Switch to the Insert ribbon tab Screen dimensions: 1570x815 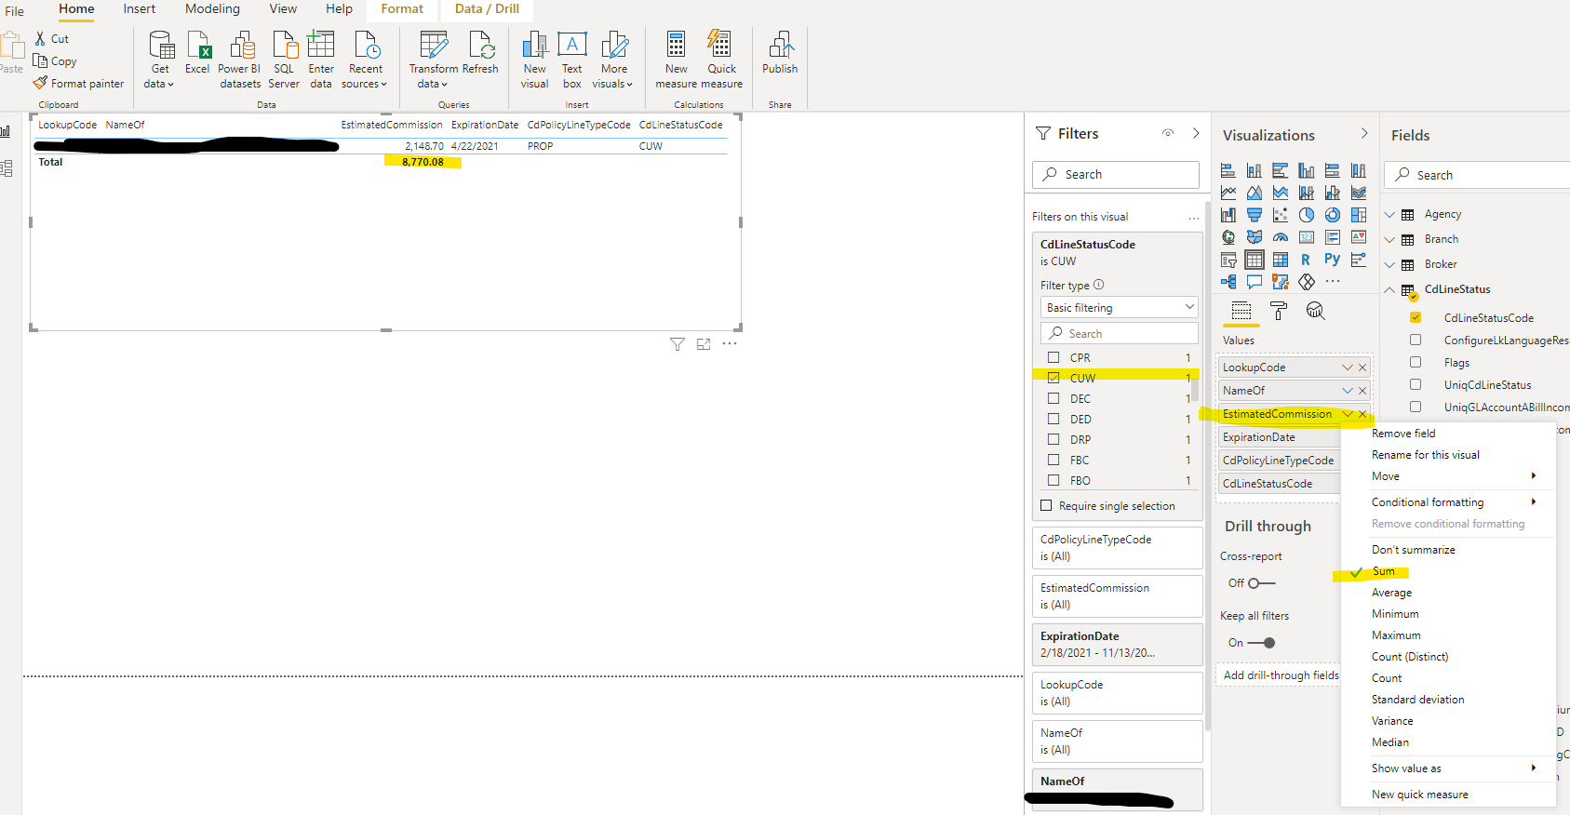click(x=140, y=8)
